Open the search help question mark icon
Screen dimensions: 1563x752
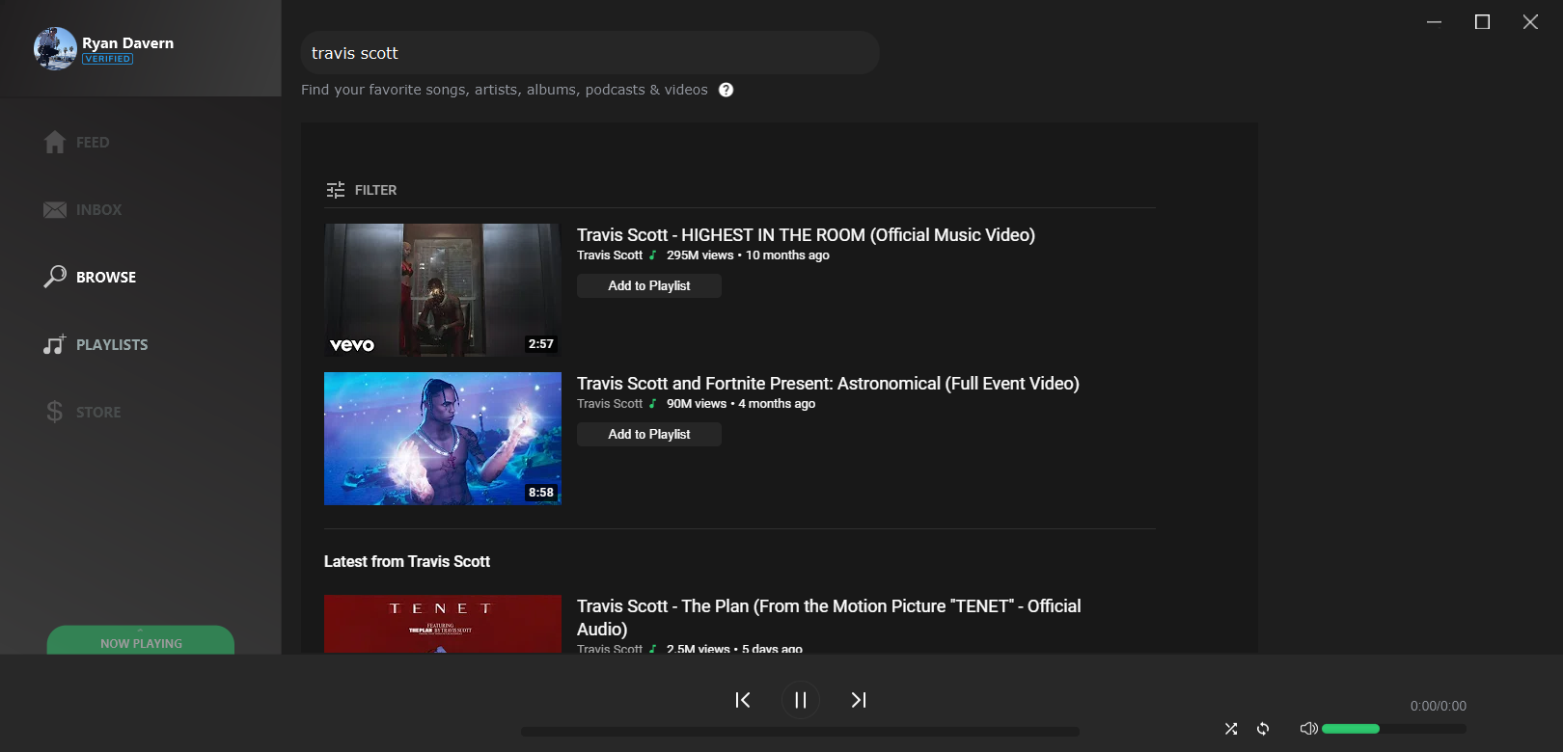tap(726, 90)
